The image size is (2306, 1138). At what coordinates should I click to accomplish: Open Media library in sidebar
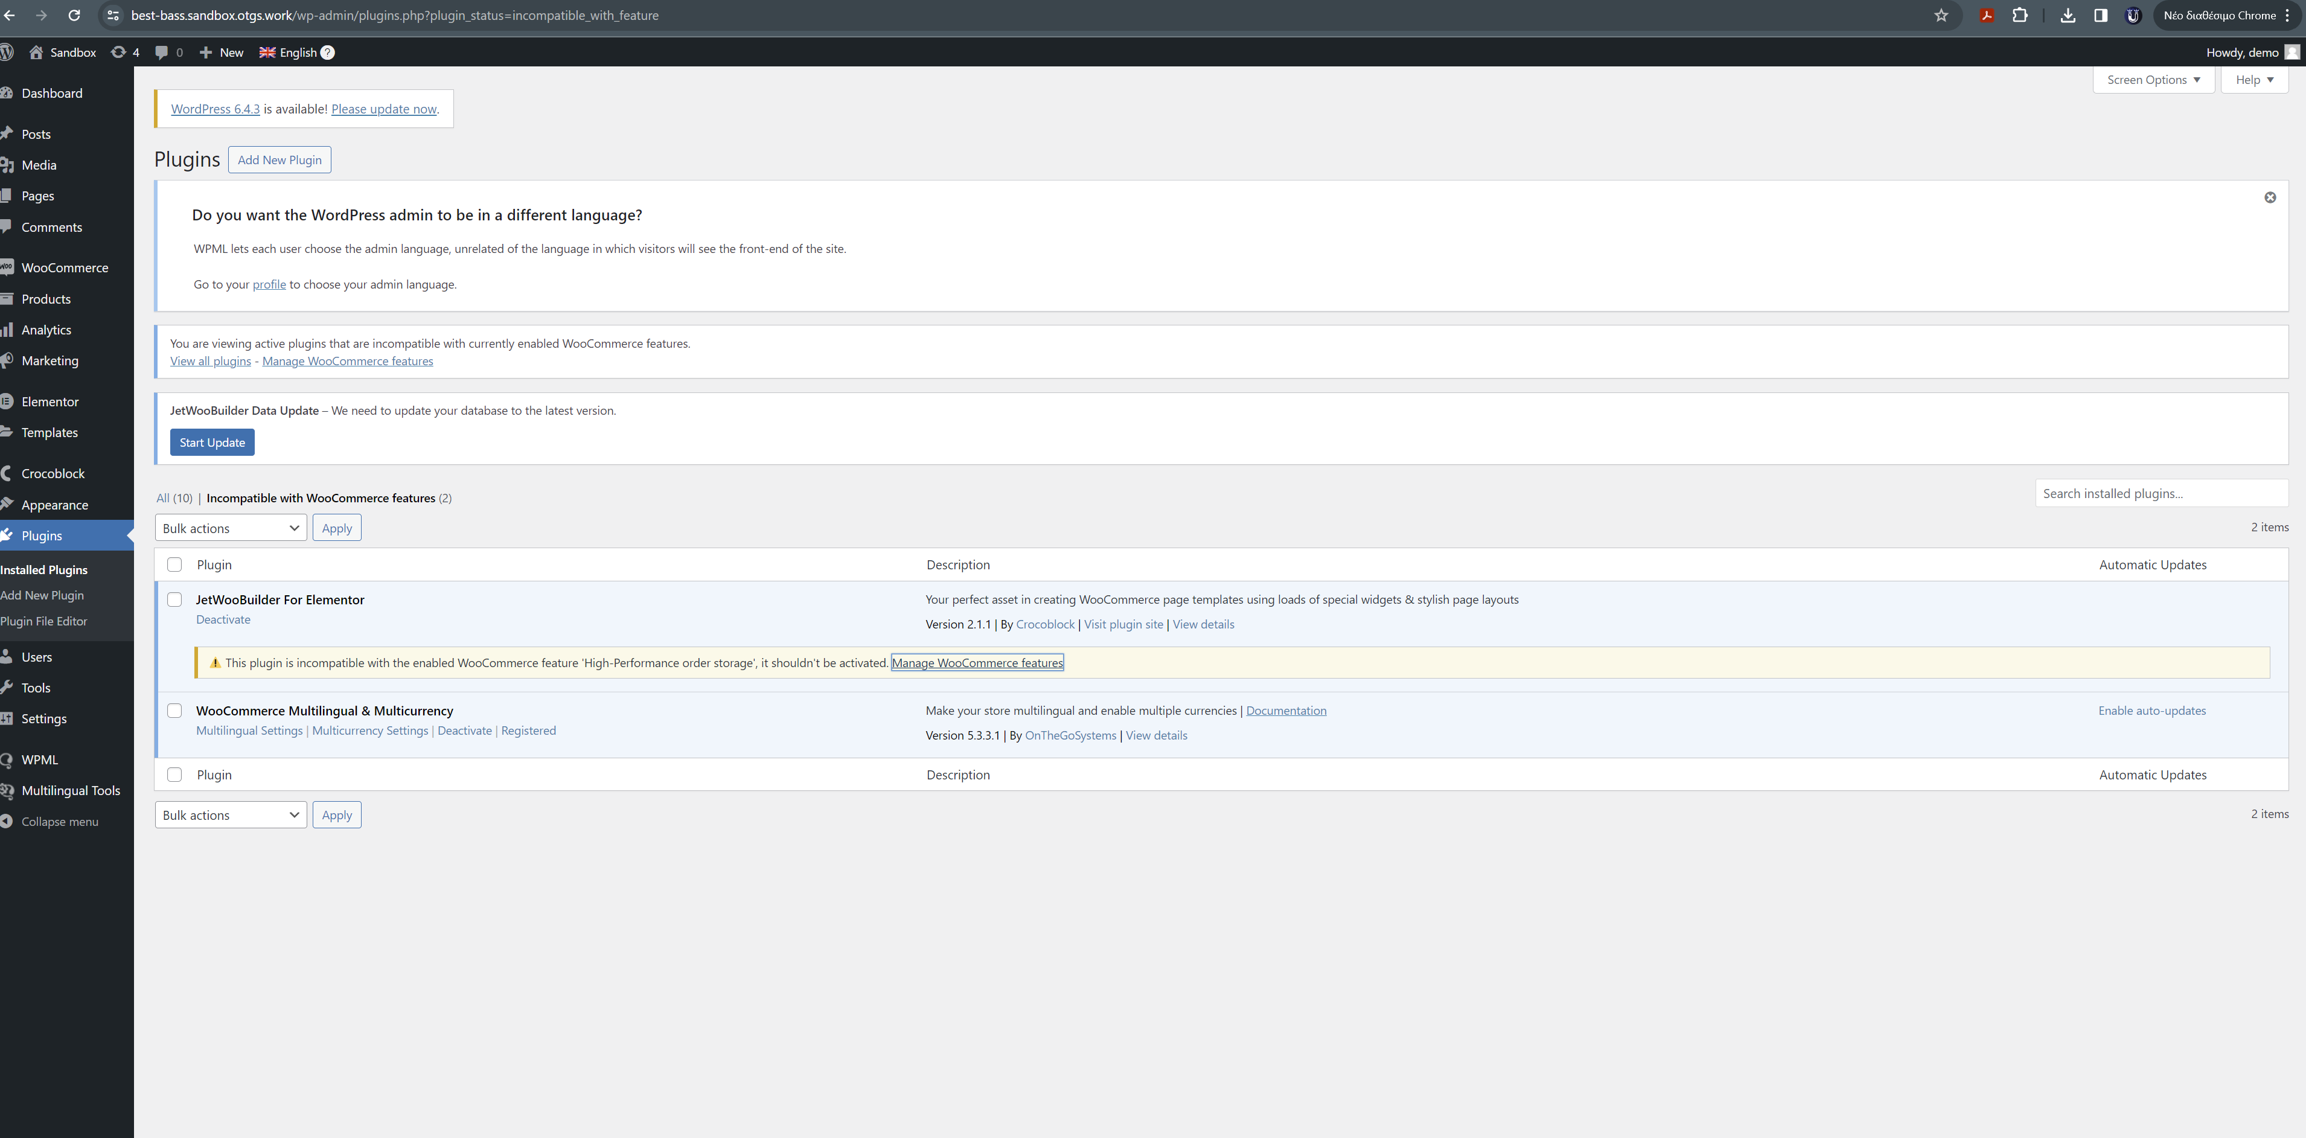[x=39, y=165]
